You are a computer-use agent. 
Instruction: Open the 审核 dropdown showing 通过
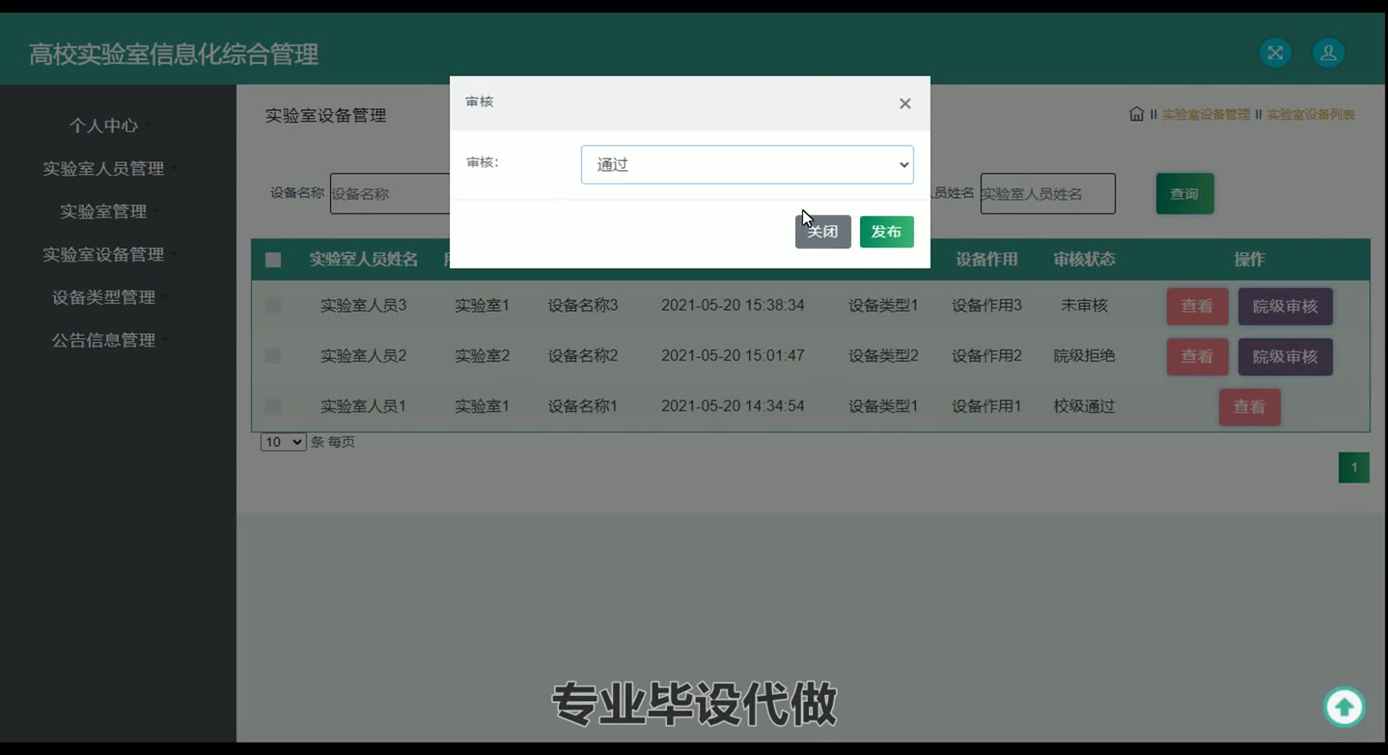click(747, 165)
